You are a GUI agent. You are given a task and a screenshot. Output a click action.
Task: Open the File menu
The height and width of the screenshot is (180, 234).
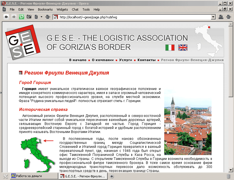12,9
